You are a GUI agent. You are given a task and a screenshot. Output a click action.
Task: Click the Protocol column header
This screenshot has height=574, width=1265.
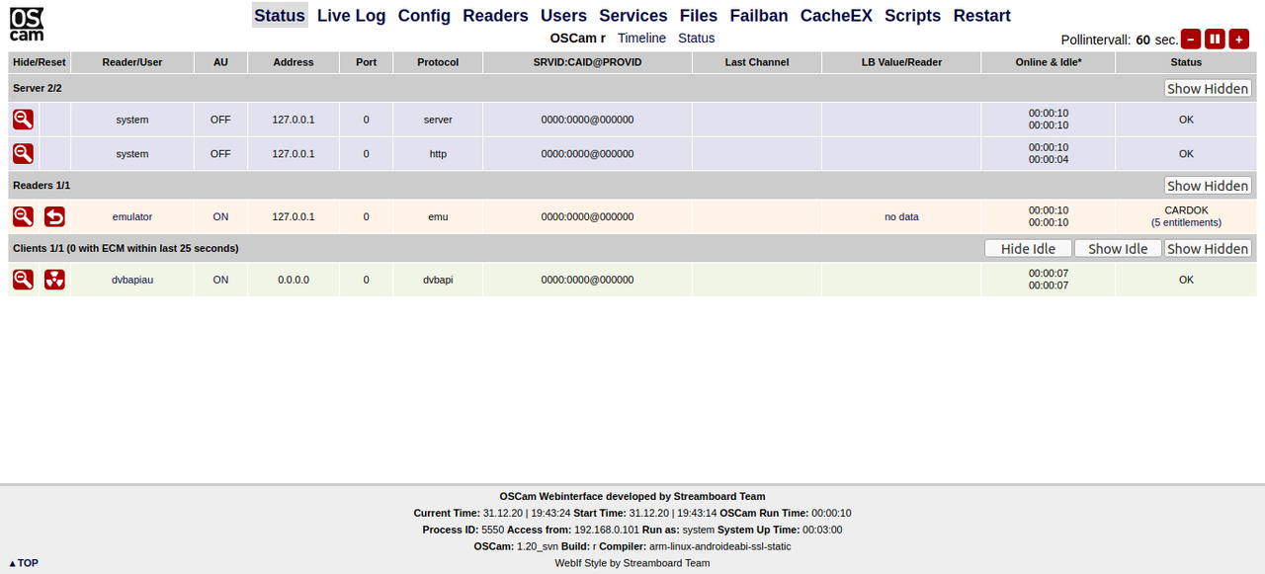[438, 62]
